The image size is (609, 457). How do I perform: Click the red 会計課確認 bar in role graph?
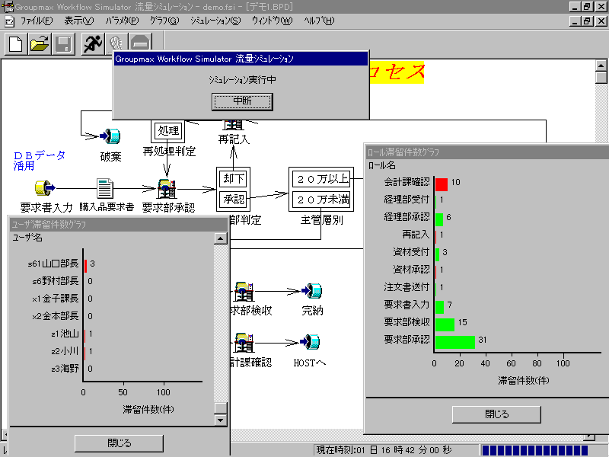pyautogui.click(x=442, y=184)
